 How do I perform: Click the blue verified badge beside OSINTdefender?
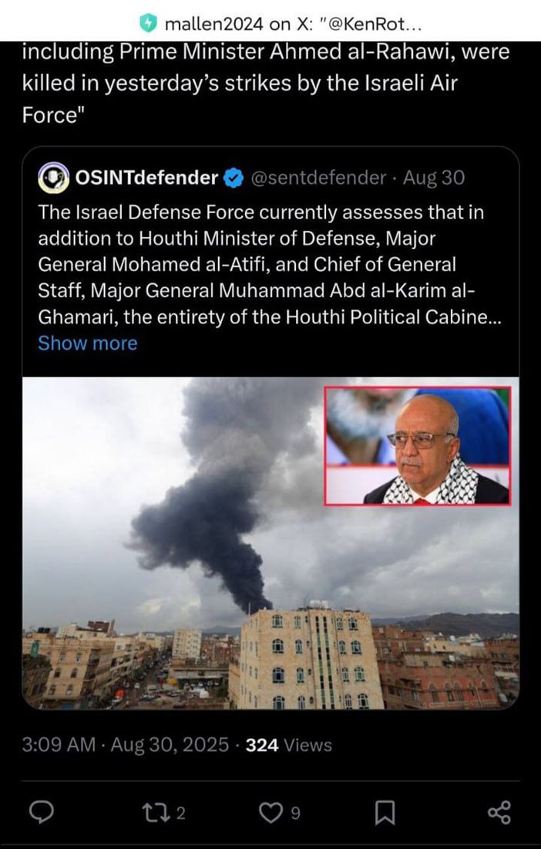(234, 178)
